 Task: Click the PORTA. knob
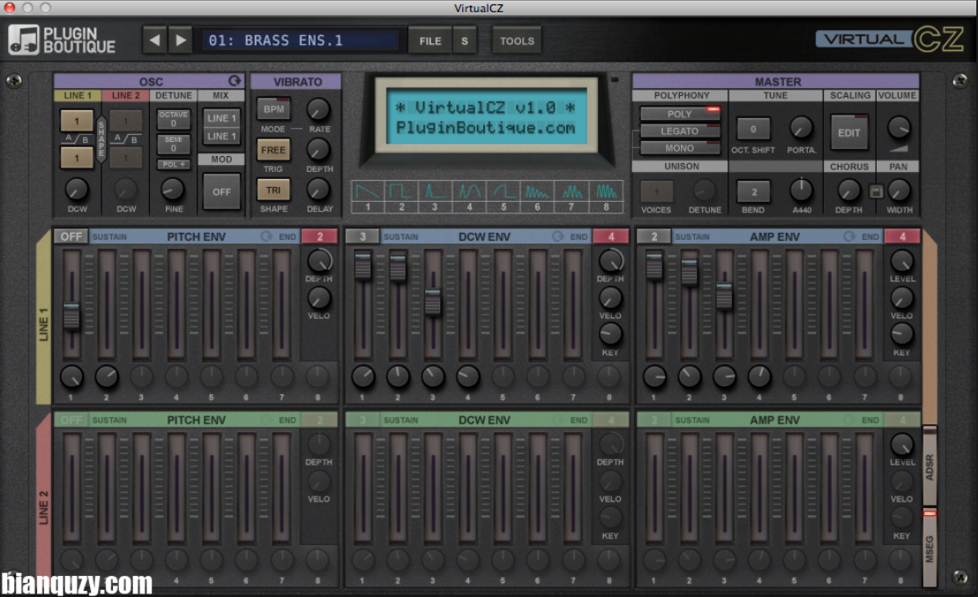pyautogui.click(x=801, y=127)
